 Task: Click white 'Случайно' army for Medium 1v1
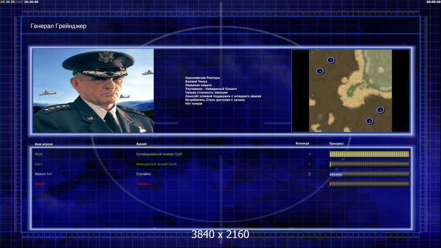(143, 174)
